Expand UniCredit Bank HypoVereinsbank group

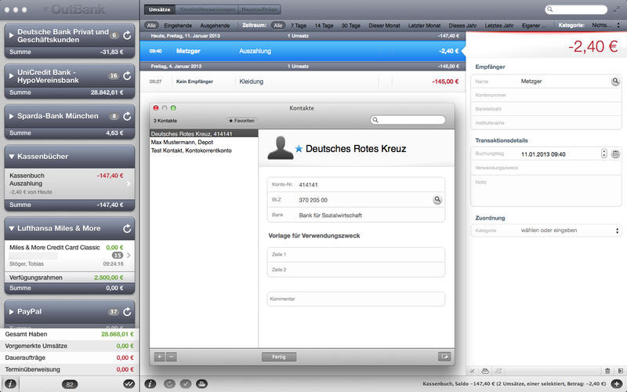coord(11,76)
